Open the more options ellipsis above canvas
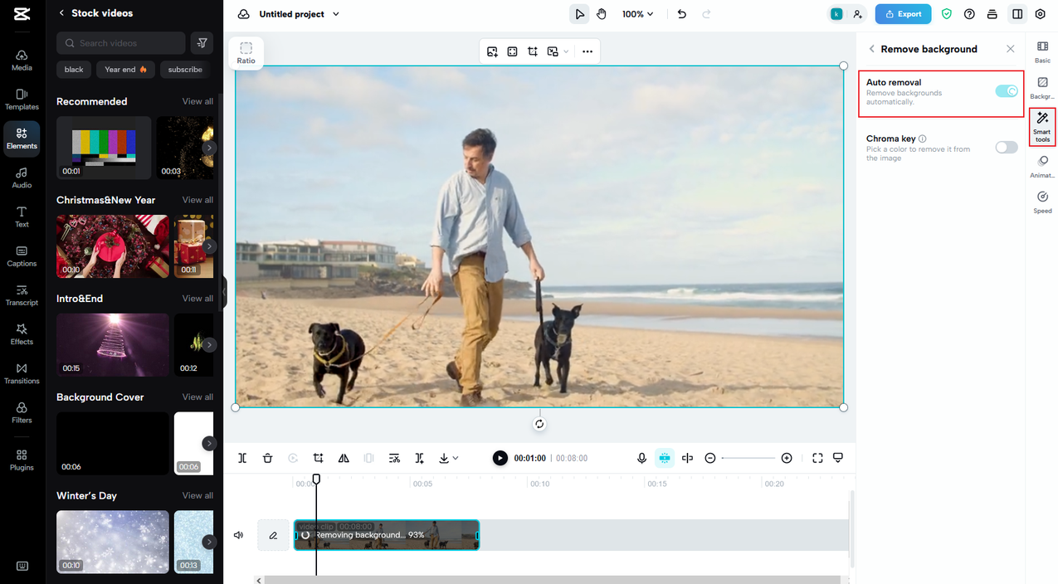 [588, 51]
